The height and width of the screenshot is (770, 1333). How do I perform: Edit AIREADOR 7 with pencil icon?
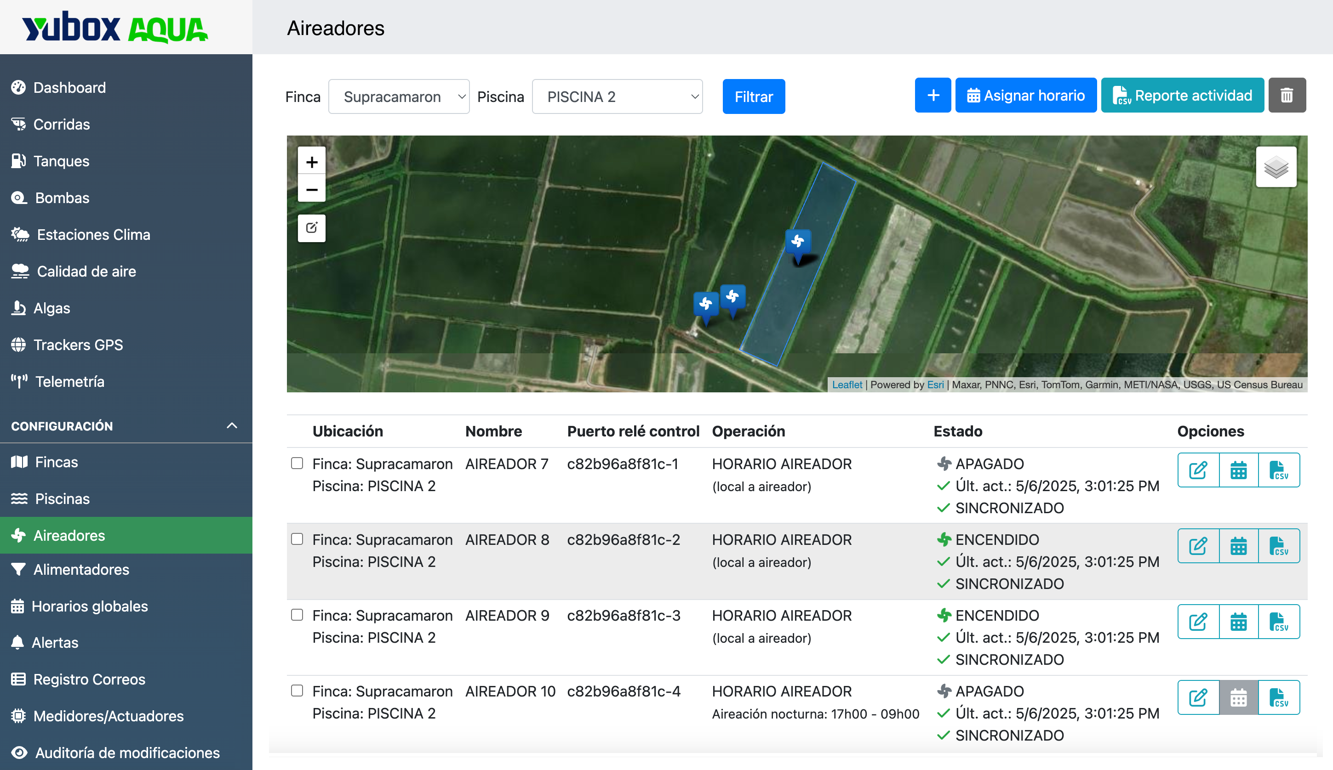(x=1198, y=470)
